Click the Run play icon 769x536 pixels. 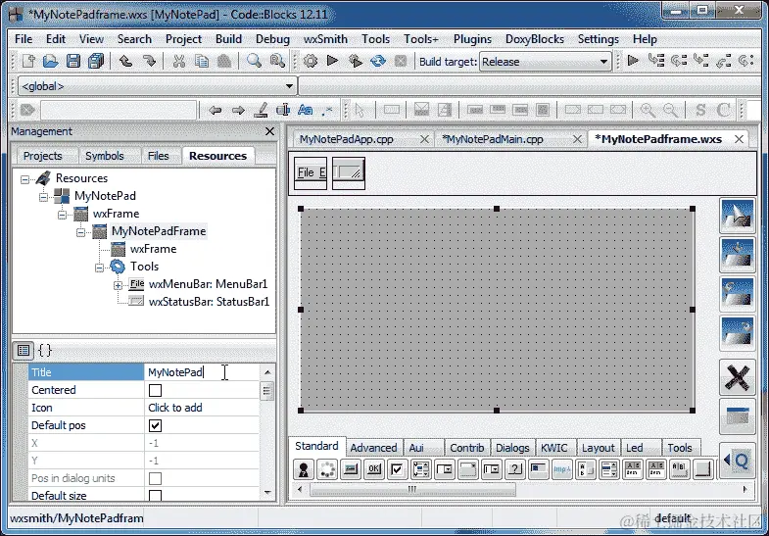point(332,61)
